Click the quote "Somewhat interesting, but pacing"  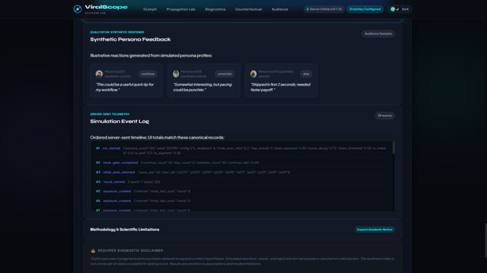coord(202,87)
